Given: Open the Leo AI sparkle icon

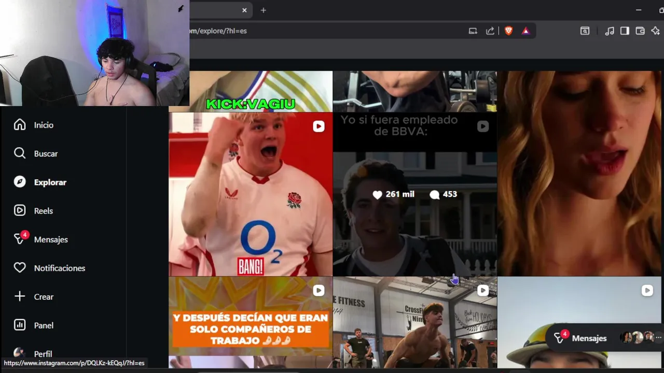Looking at the screenshot, I should pos(655,31).
